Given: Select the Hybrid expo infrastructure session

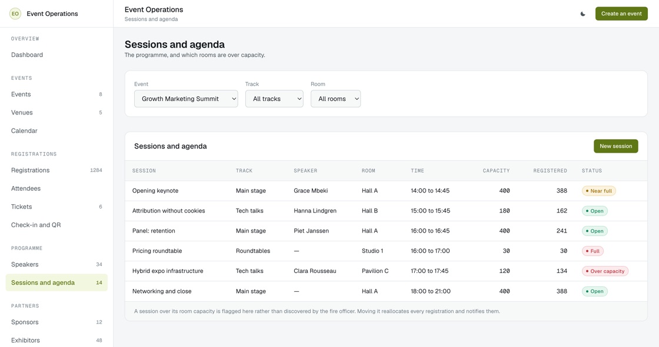Looking at the screenshot, I should (x=168, y=271).
